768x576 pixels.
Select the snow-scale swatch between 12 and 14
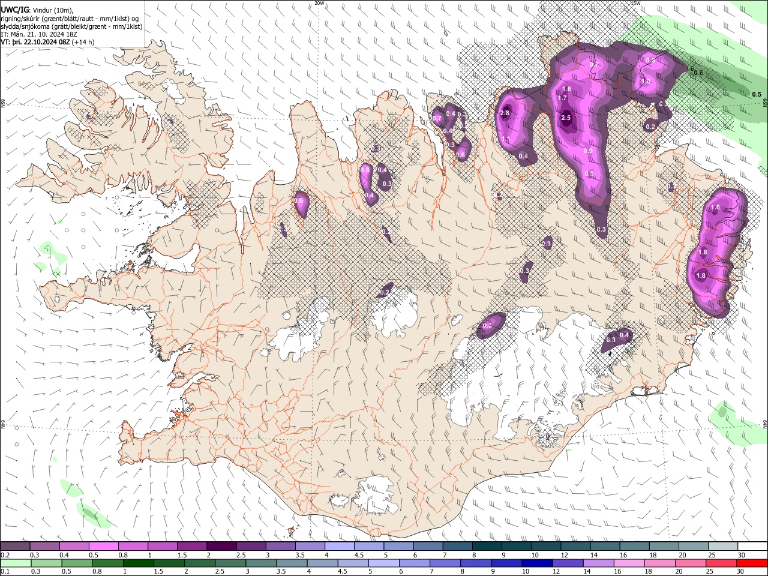coord(576,547)
